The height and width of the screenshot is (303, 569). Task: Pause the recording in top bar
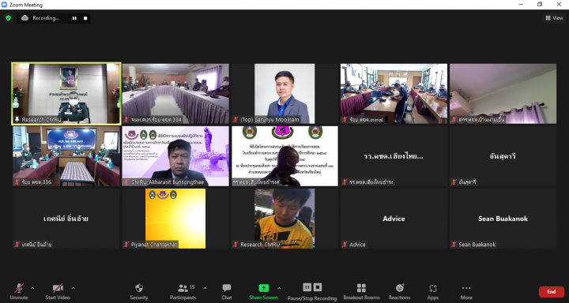pyautogui.click(x=74, y=18)
